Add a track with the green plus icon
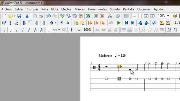180x101 pixels. click(x=62, y=16)
